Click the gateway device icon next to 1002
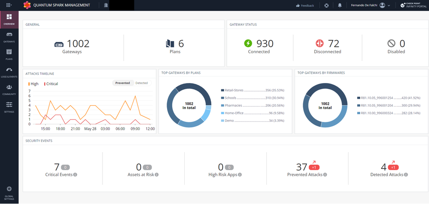 [59, 44]
